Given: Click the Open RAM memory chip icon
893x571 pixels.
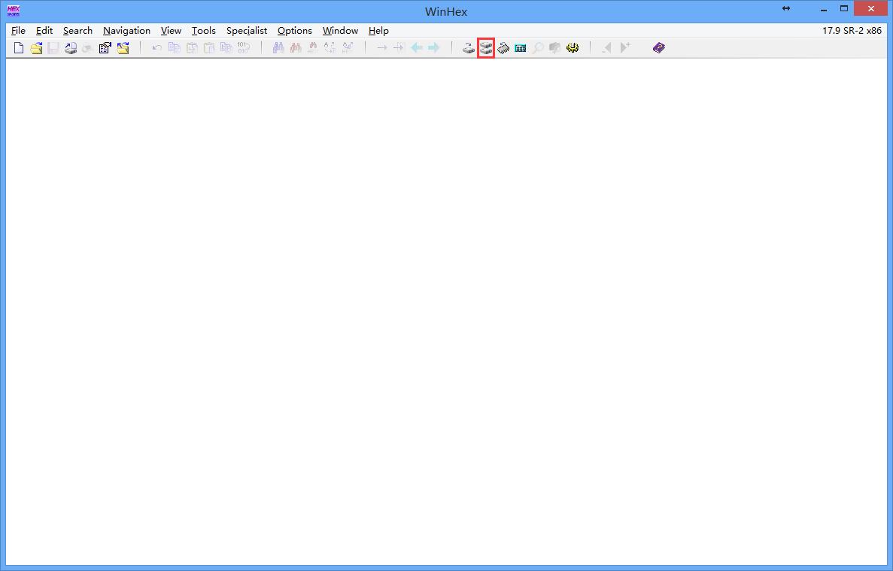Looking at the screenshot, I should pos(503,48).
